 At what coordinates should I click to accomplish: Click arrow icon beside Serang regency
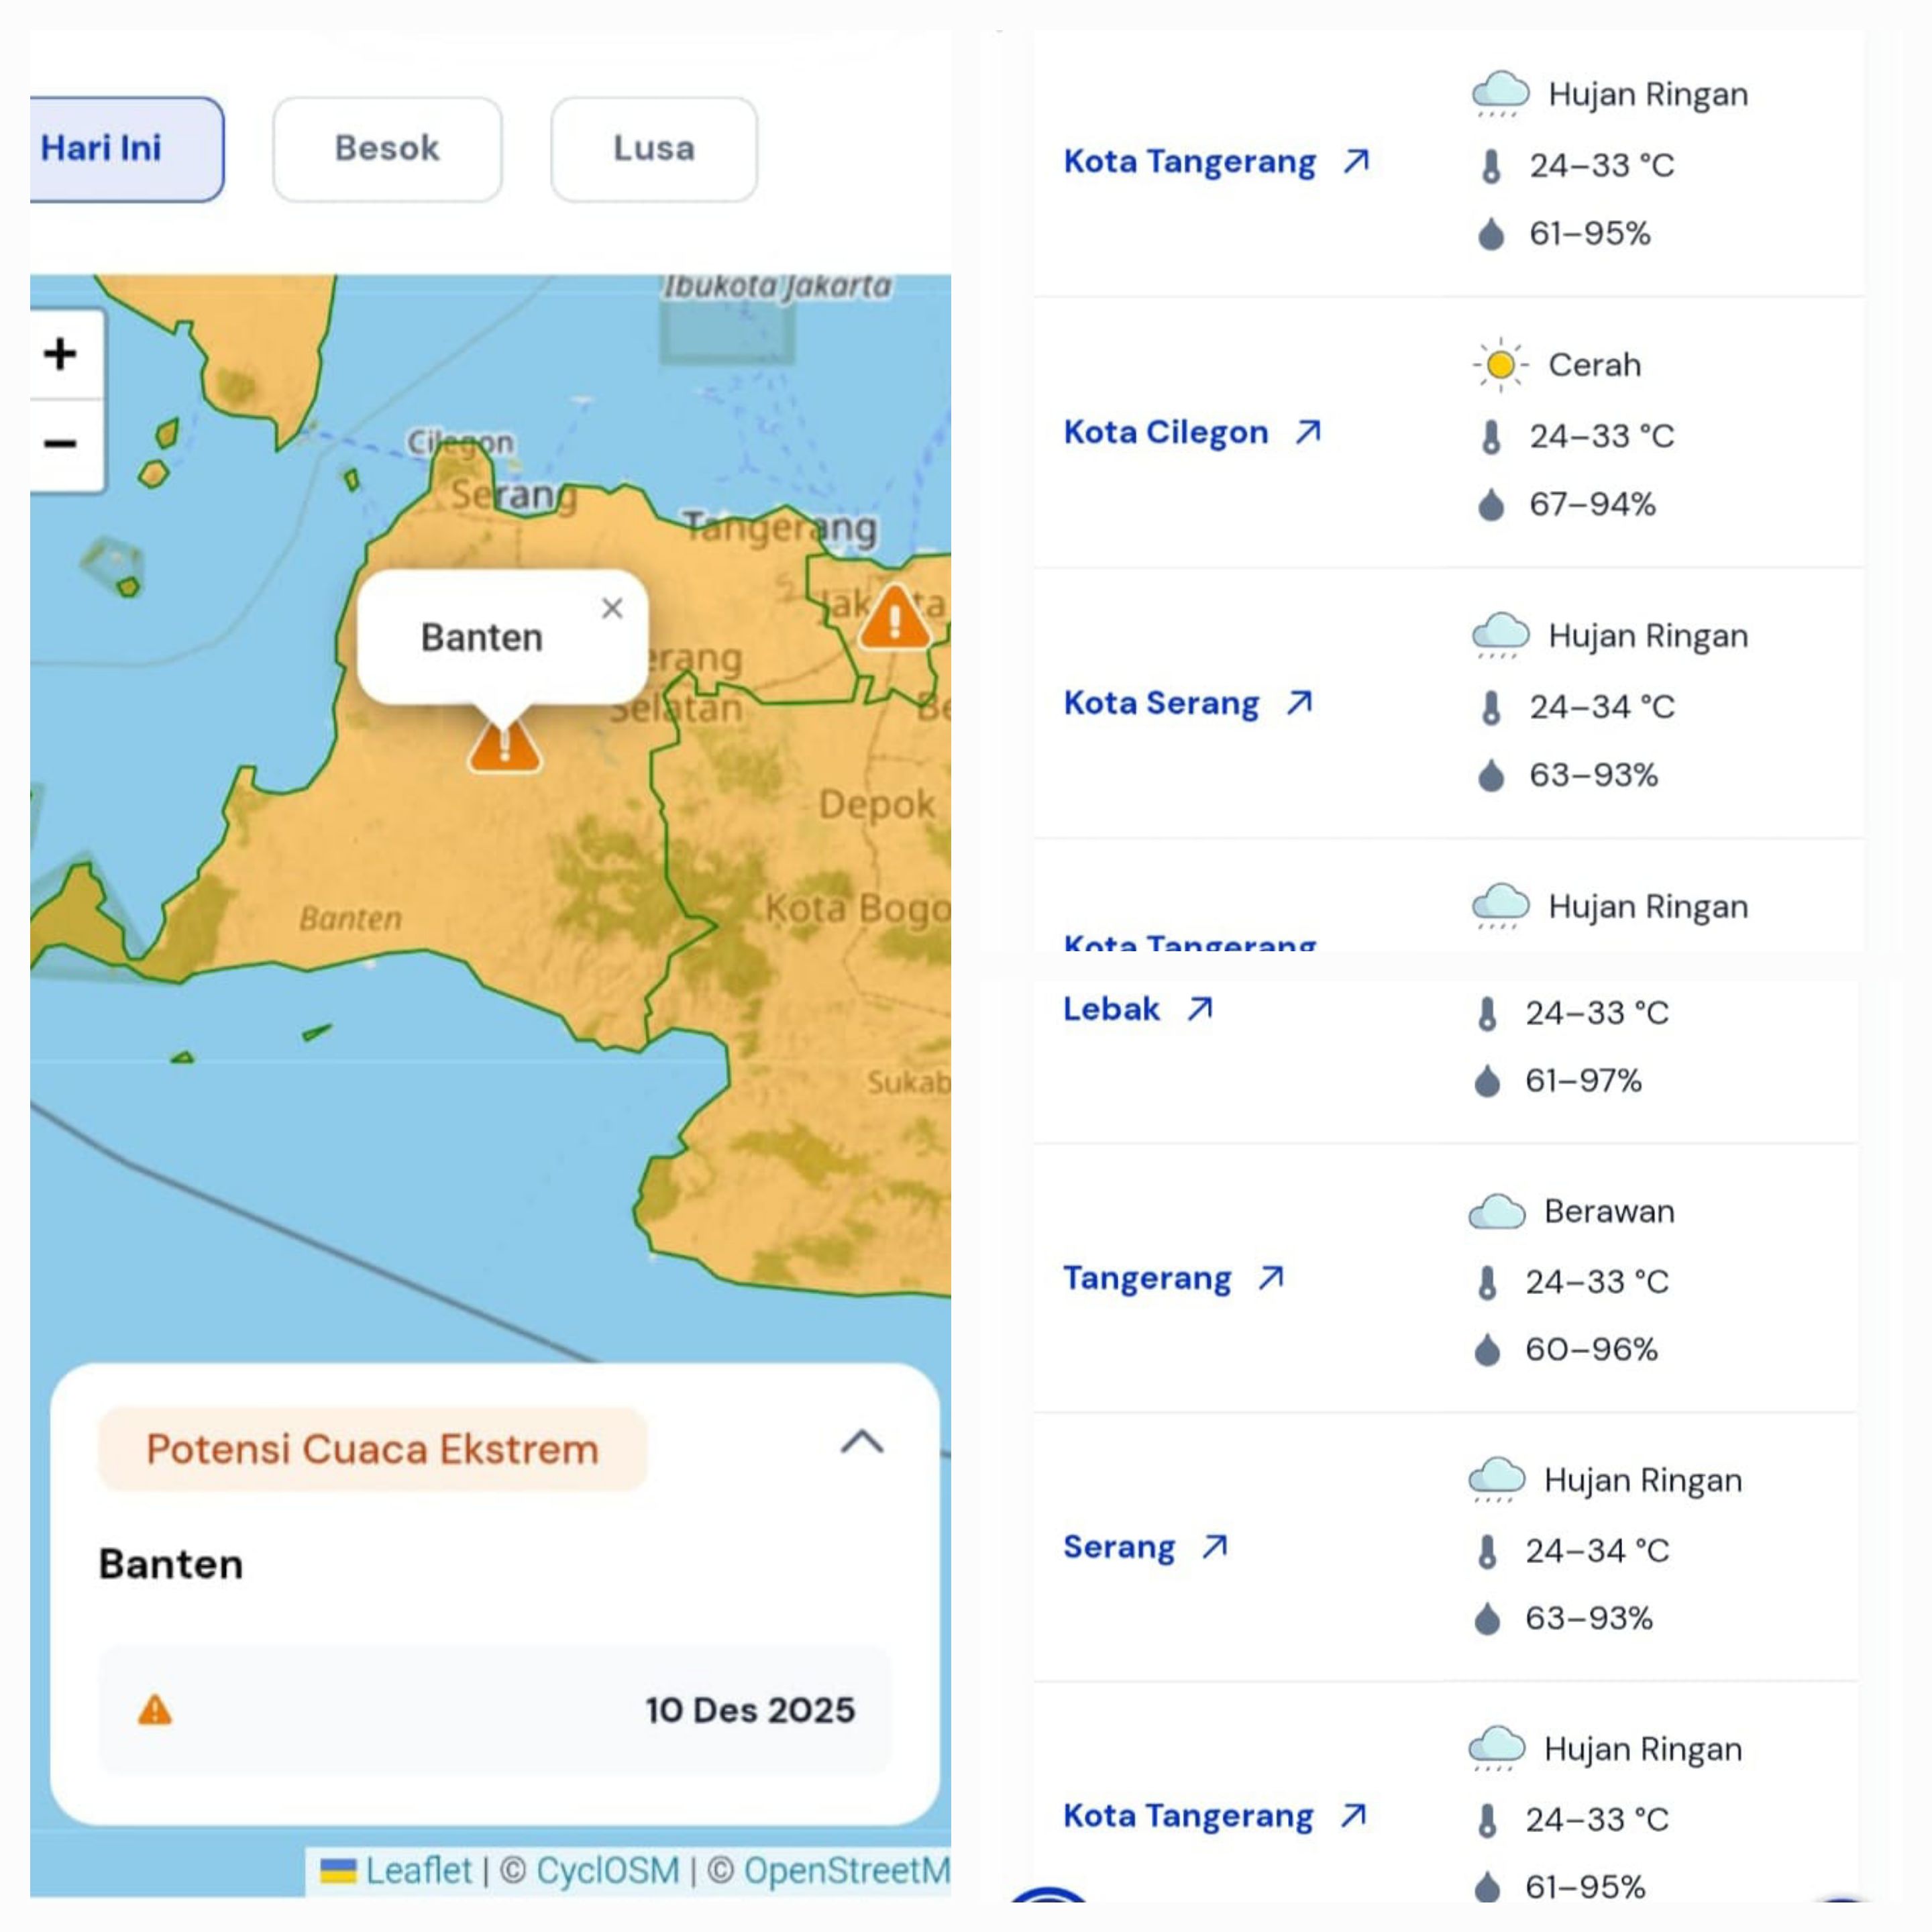(x=1215, y=1547)
